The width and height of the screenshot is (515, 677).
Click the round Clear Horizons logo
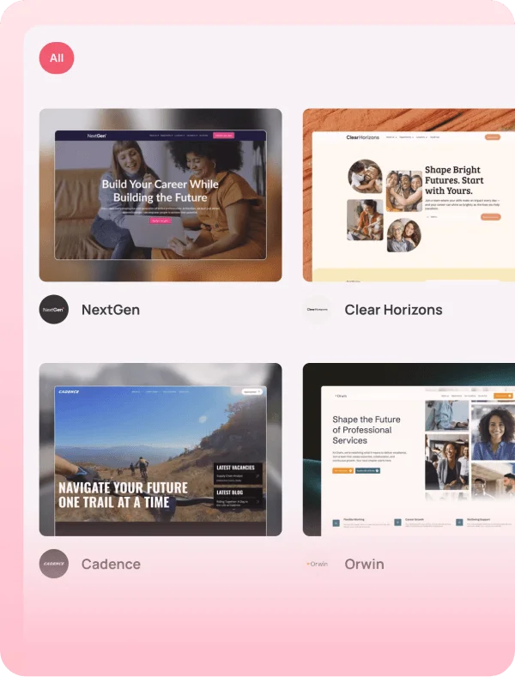pos(318,309)
